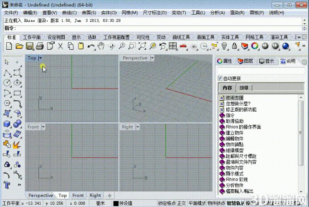Click the New file icon
This screenshot has width=309, height=207.
(x=9, y=46)
